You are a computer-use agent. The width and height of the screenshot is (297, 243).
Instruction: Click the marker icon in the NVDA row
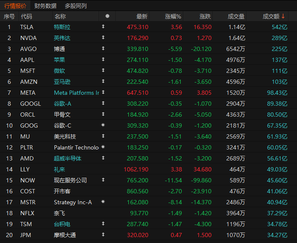(103, 37)
